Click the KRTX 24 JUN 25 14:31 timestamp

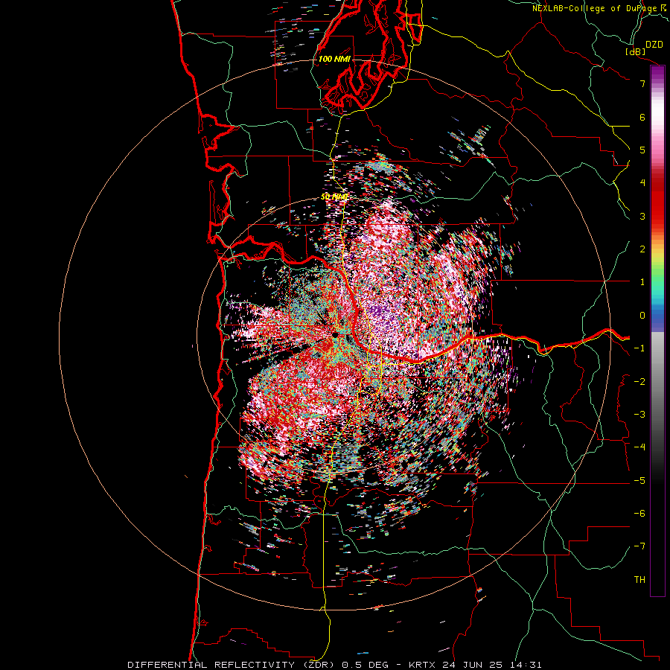point(475,665)
